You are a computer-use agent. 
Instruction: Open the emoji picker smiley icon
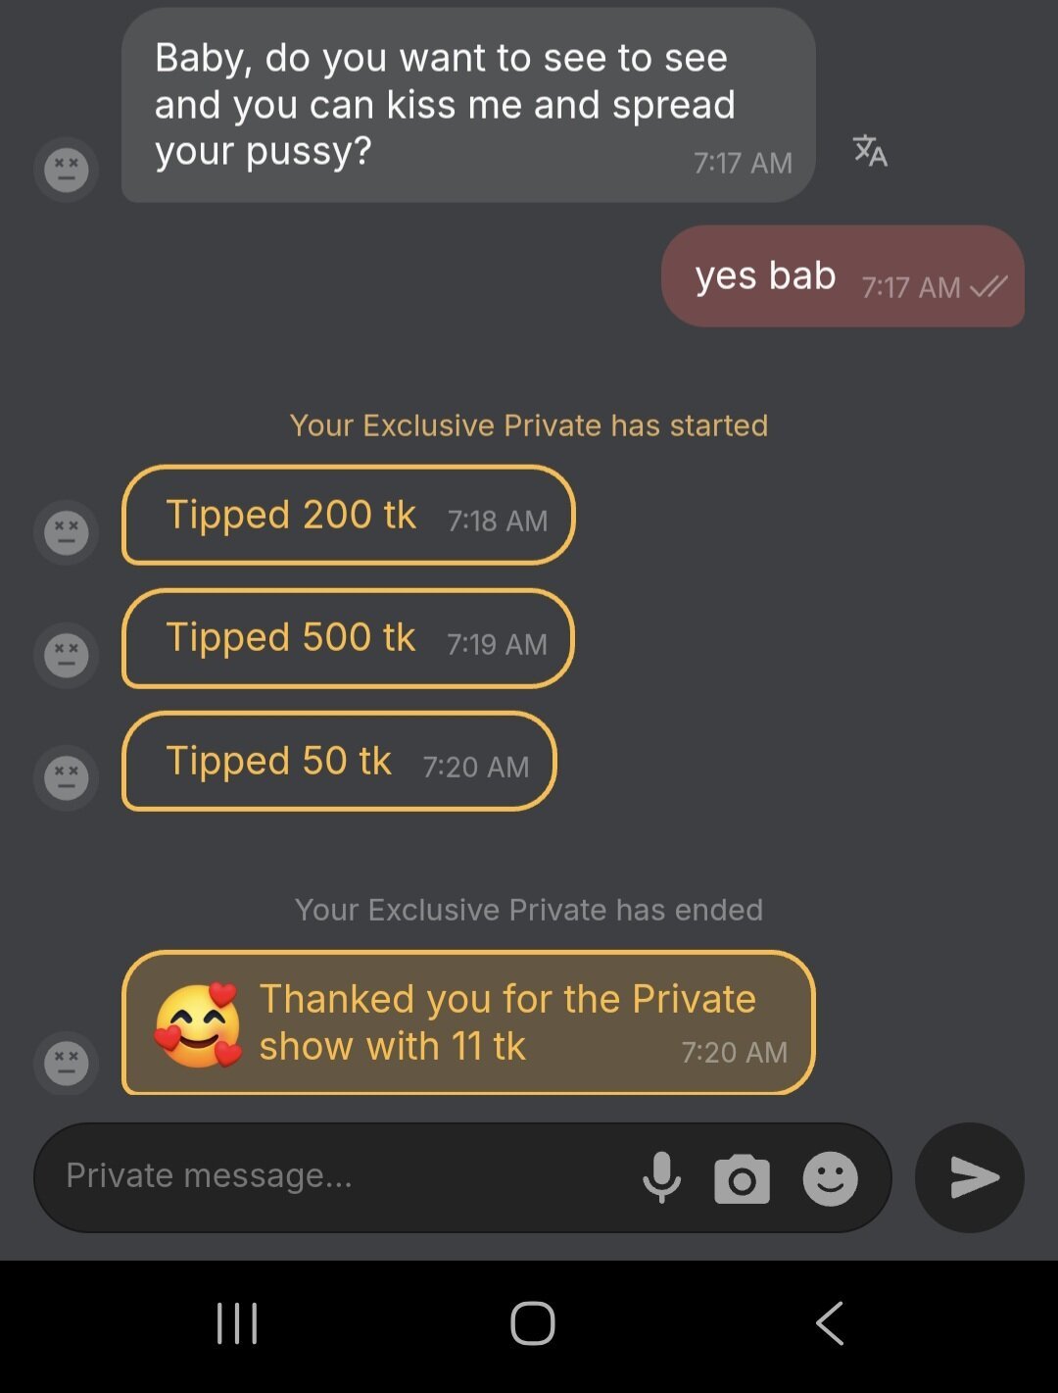tap(830, 1178)
